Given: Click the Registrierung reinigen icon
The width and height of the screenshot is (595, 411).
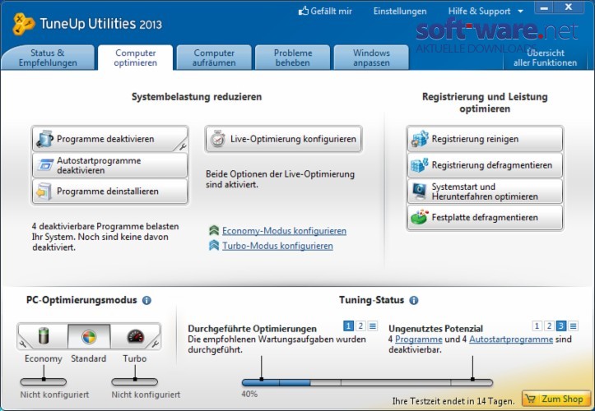Looking at the screenshot, I should pos(420,139).
